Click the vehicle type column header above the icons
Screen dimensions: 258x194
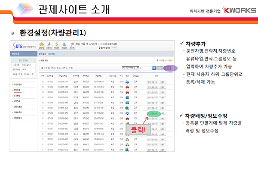point(127,76)
